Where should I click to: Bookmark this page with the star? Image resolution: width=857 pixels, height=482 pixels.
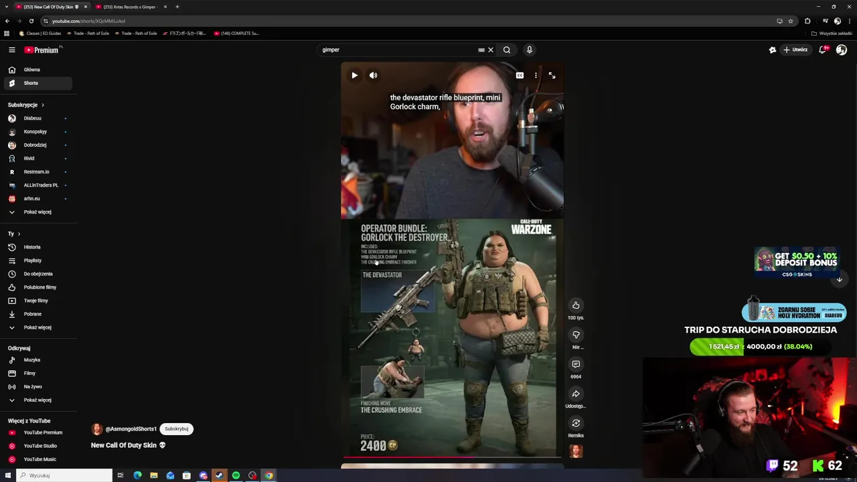791,21
